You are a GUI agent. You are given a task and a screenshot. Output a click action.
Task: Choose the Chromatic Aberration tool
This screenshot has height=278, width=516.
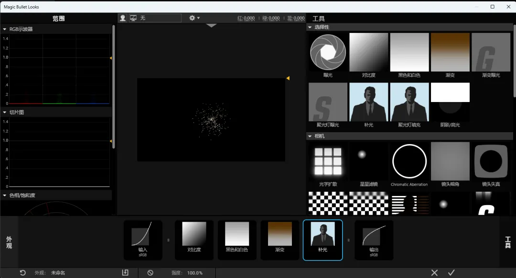tap(409, 165)
